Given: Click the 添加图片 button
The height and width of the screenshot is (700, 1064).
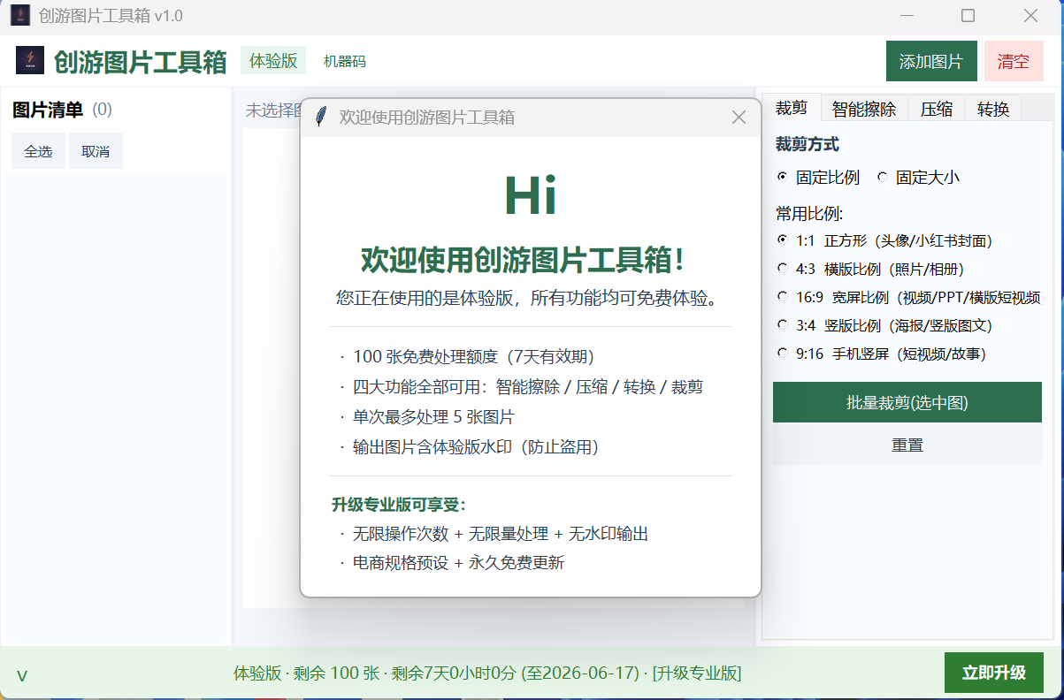Looking at the screenshot, I should (931, 61).
